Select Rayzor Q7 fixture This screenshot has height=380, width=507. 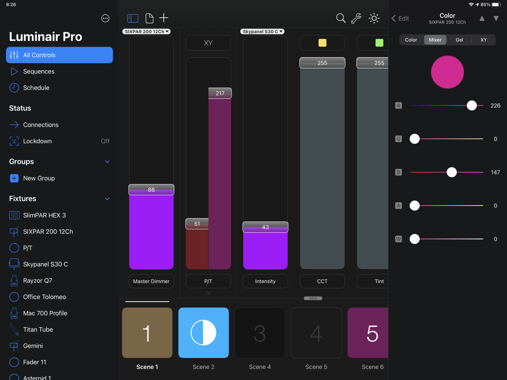tap(60, 280)
